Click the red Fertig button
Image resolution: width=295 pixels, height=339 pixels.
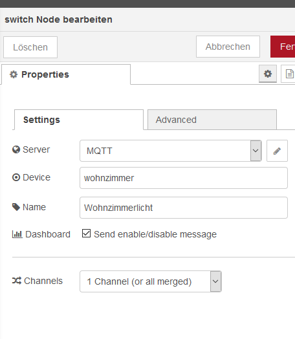[x=283, y=47]
